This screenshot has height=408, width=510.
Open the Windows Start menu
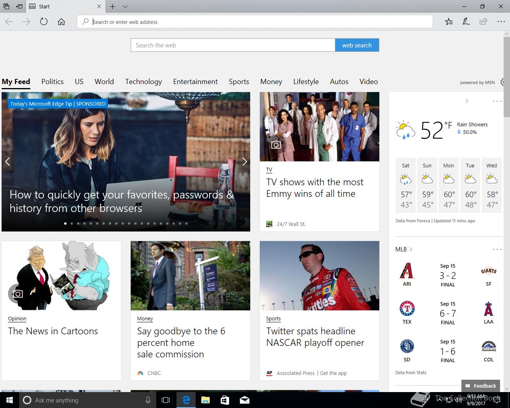click(x=10, y=400)
